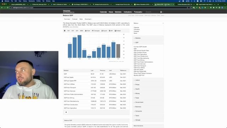Image resolution: width=227 pixels, height=128 pixels.
Task: Click the gray forecast bar in chart
Action: point(118,51)
